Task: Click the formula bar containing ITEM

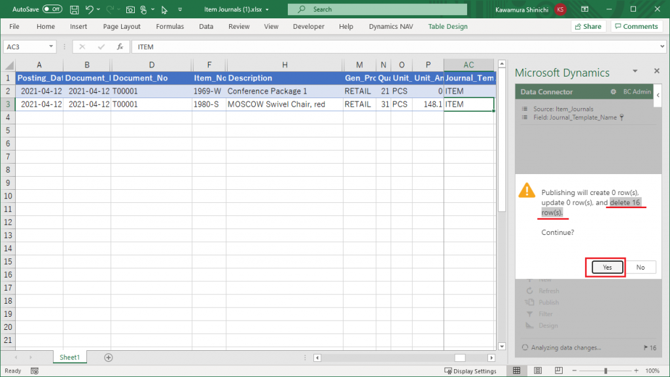Action: point(395,46)
